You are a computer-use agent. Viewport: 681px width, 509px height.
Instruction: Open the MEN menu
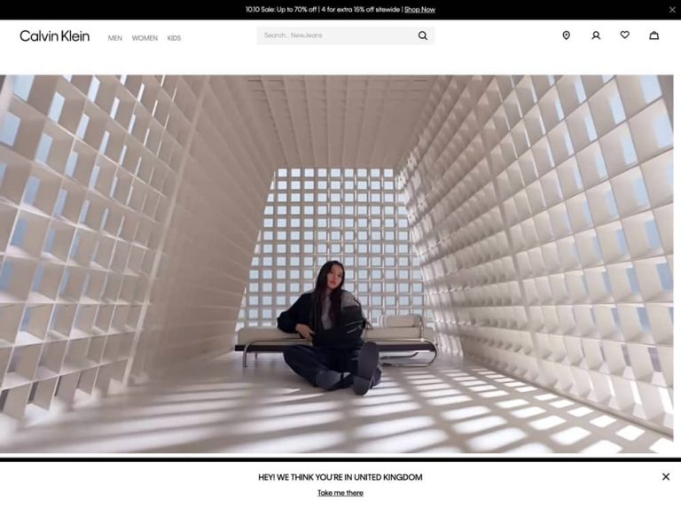(x=114, y=38)
